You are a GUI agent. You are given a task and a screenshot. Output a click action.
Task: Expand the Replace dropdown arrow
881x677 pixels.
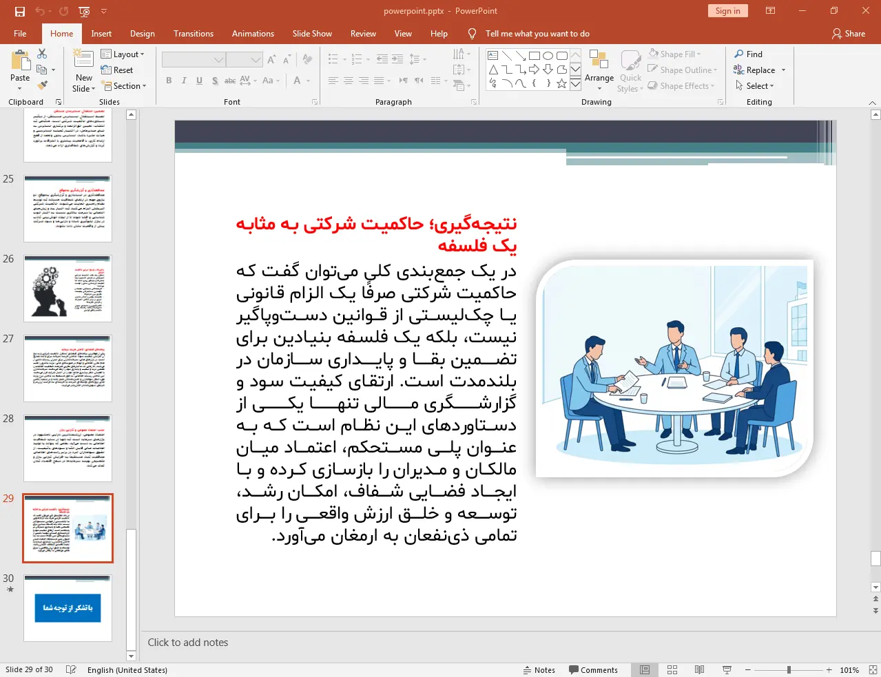click(783, 70)
